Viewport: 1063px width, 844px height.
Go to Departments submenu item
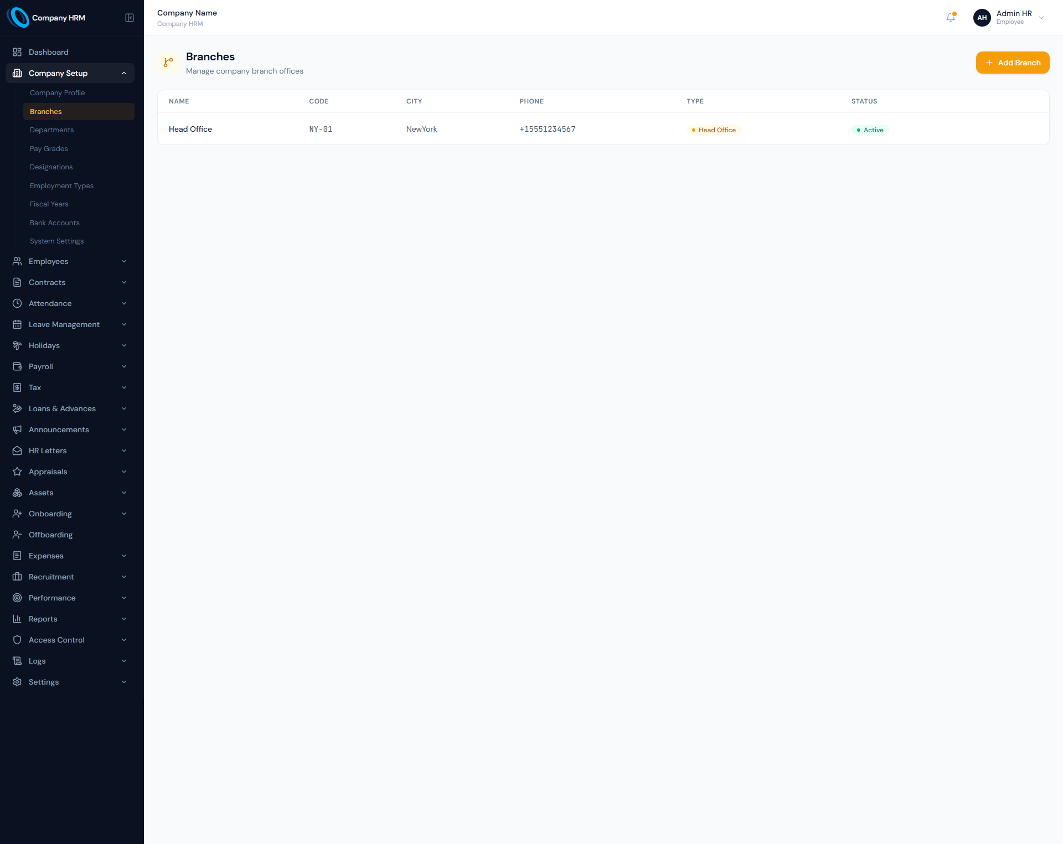click(79, 130)
